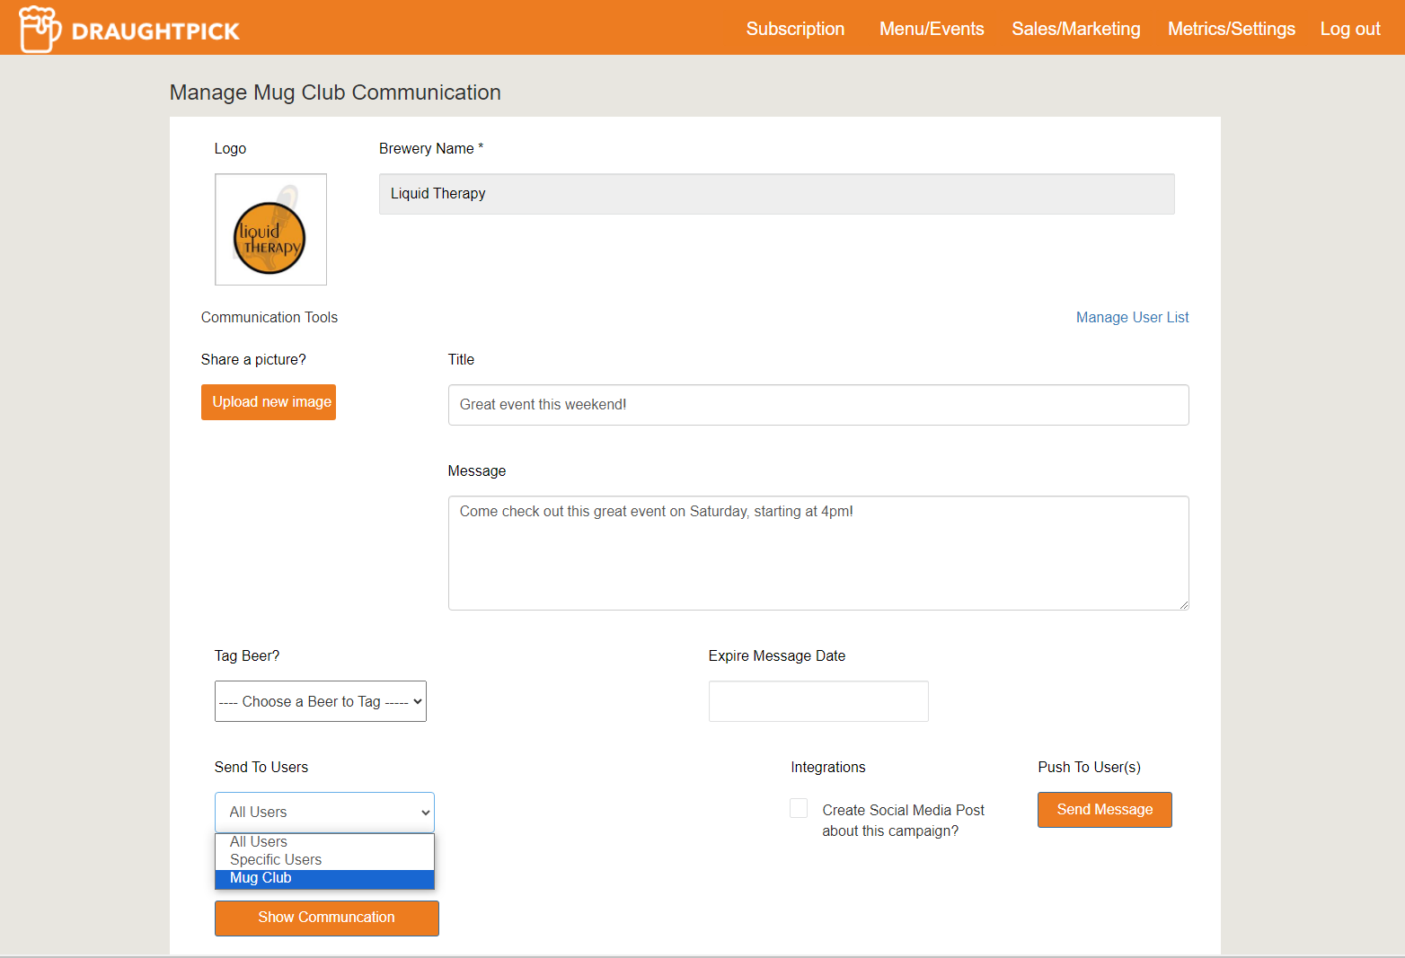
Task: Collapse the Send To Users dropdown
Action: pos(324,812)
